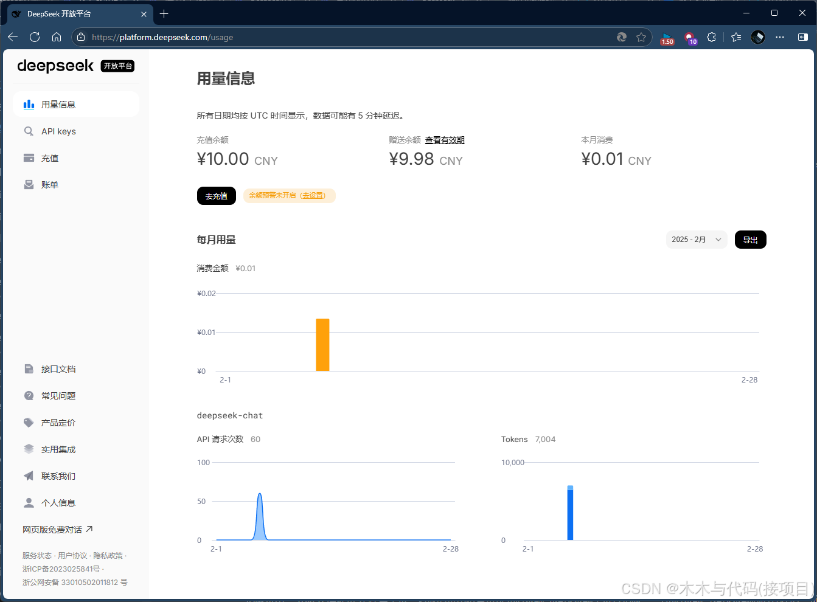Screen dimensions: 817x602
Task: Click the ¥9.98 赠送余额 value
Action: (426, 159)
